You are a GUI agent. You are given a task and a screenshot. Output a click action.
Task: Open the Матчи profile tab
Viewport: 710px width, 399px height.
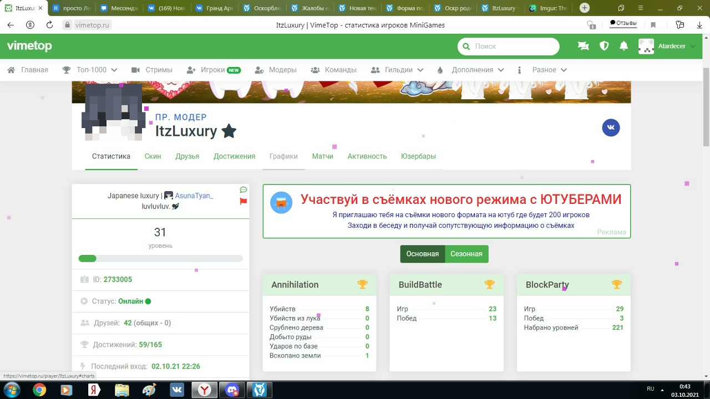pos(322,156)
